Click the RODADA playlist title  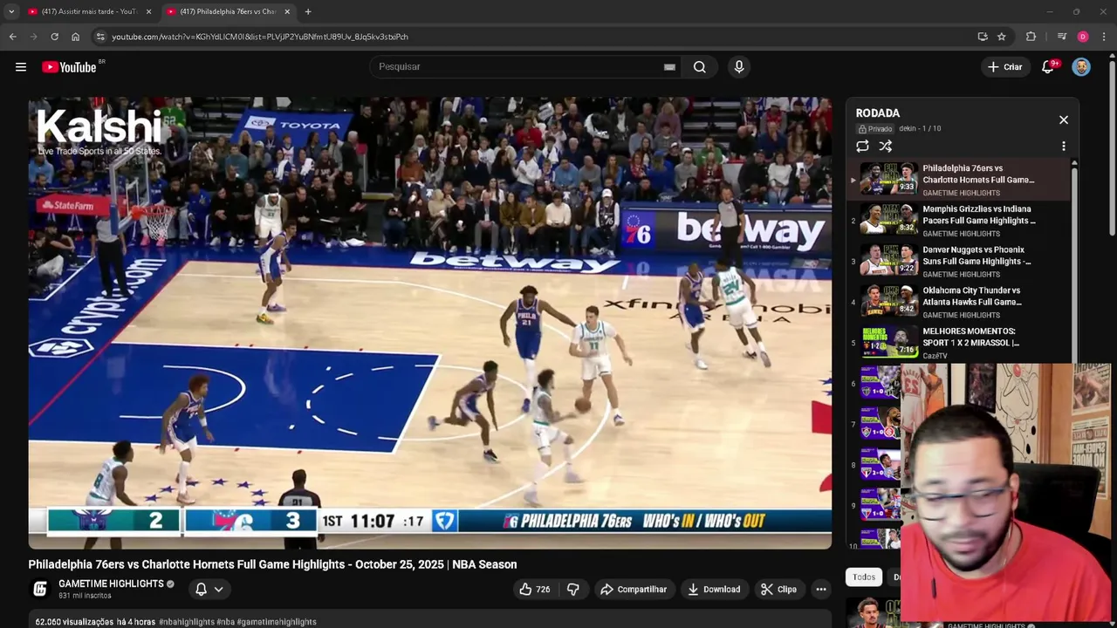coord(878,113)
